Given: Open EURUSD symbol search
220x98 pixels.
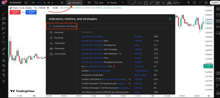Looking at the screenshot, I should pos(15,3).
